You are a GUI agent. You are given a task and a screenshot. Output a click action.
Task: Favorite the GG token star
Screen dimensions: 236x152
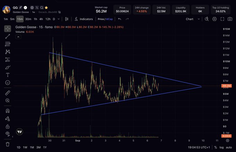tap(47, 8)
